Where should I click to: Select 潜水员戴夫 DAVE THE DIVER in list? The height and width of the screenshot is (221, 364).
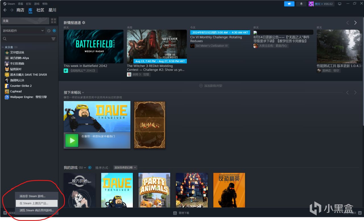tap(28, 75)
